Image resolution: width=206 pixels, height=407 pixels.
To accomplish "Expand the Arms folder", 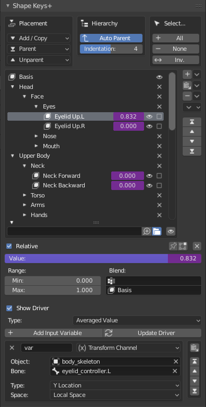I will (x=24, y=205).
